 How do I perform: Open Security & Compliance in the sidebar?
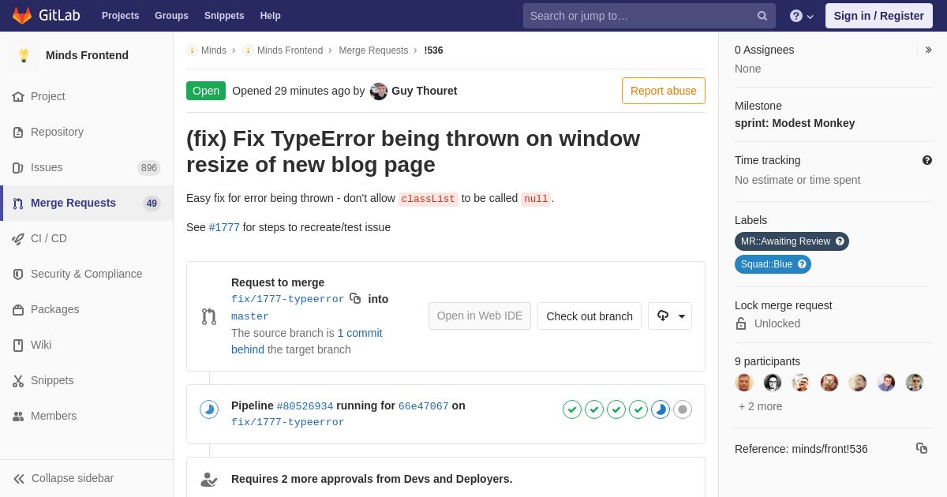point(87,274)
